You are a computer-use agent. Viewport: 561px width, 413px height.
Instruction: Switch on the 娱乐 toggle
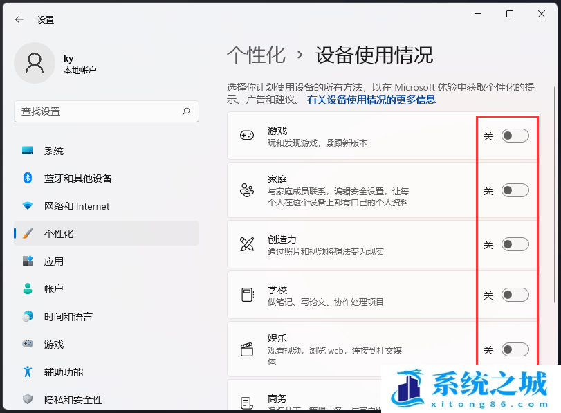click(x=515, y=349)
